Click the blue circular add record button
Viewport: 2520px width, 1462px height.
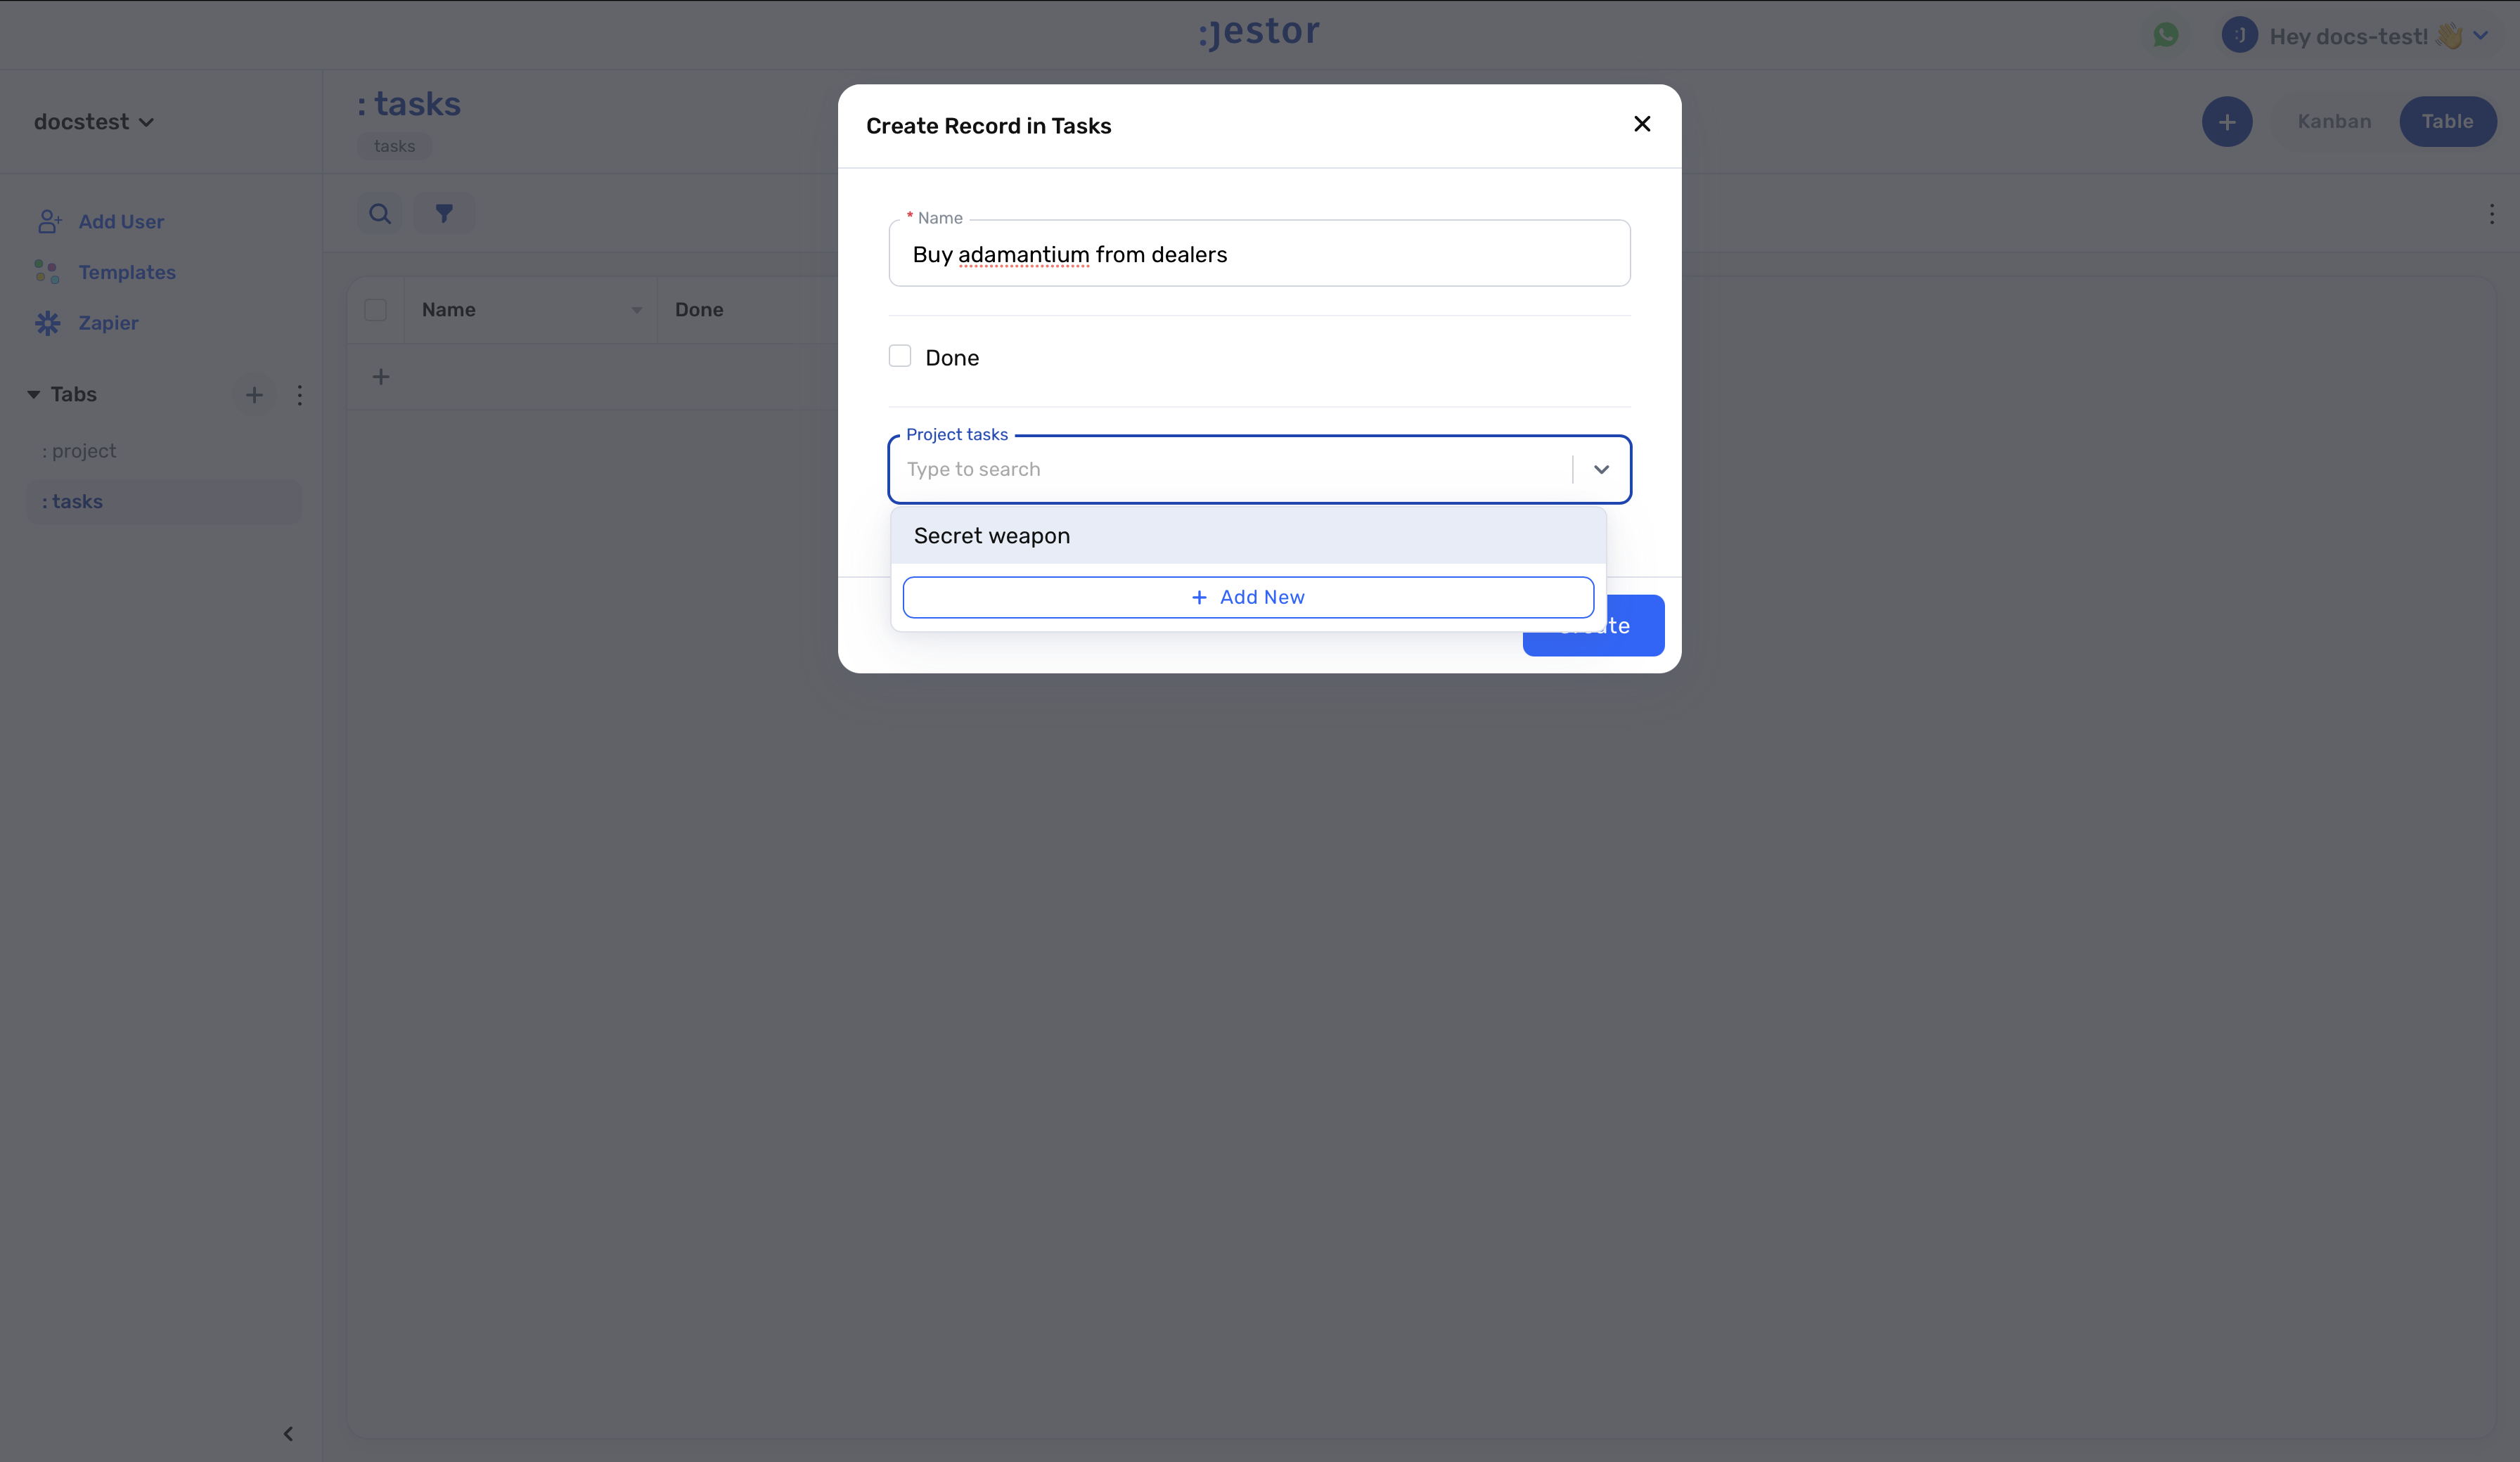point(2227,122)
